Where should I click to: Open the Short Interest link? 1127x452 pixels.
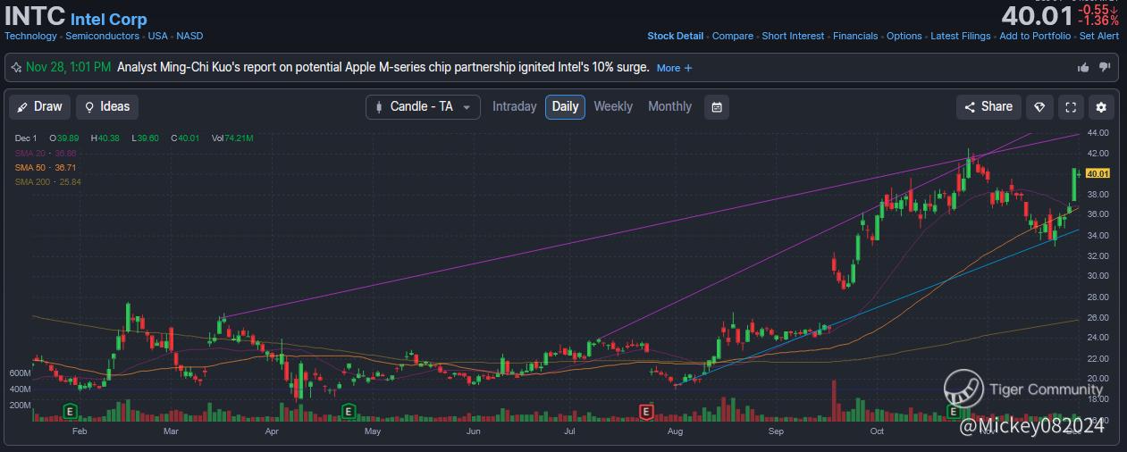(x=793, y=36)
